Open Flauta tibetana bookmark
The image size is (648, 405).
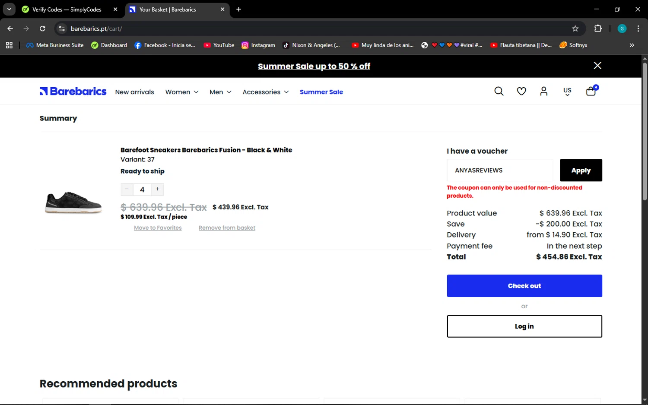pyautogui.click(x=521, y=45)
